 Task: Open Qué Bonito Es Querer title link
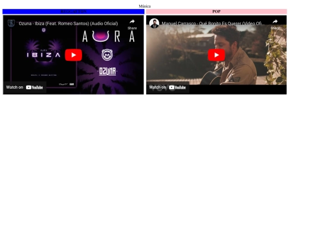tap(213, 24)
